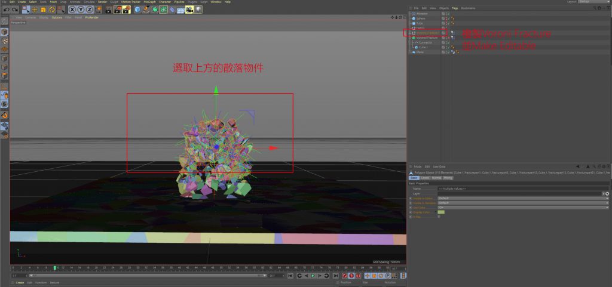
Task: Click the Display Color swatch
Action: point(441,212)
